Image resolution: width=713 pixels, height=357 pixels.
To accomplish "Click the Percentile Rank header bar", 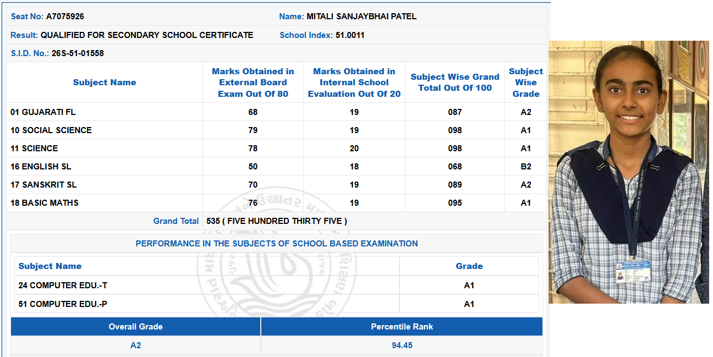I will click(402, 327).
